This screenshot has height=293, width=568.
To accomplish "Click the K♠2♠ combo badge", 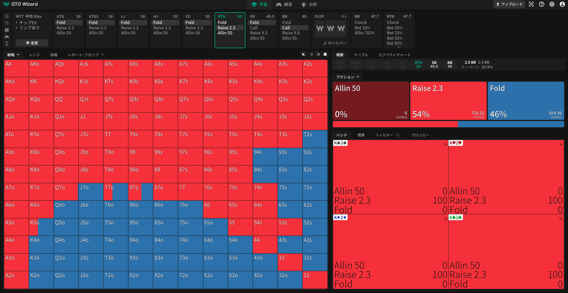I will 340,143.
